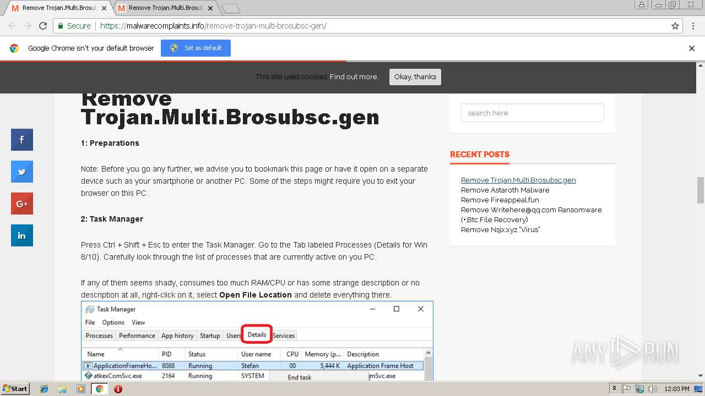The image size is (705, 396).
Task: Open Remove Writehere@qq.com Ransomware post
Action: (531, 215)
